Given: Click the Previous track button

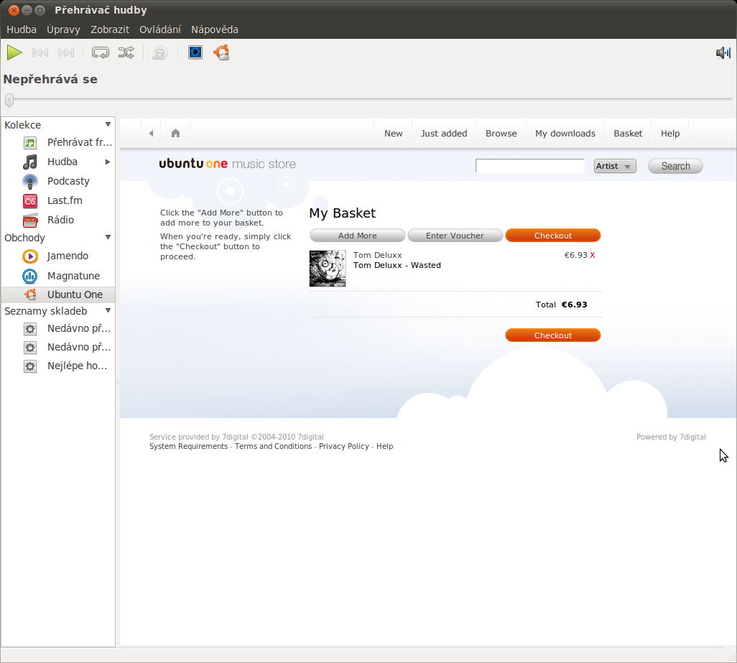Looking at the screenshot, I should (40, 52).
